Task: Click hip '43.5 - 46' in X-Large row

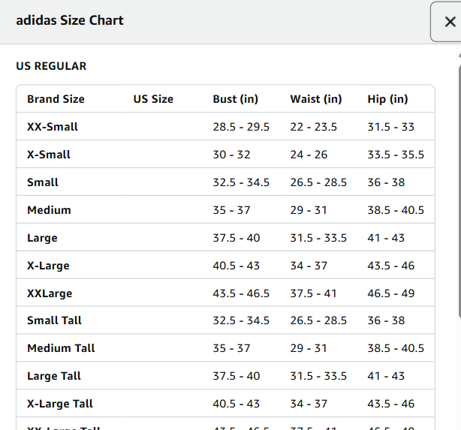Action: click(390, 266)
